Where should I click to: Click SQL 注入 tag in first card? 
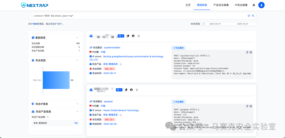pyautogui.click(x=110, y=69)
